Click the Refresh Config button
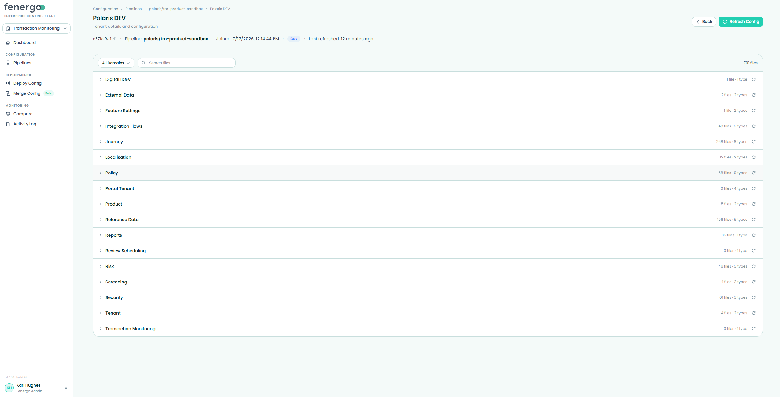This screenshot has height=397, width=780. [x=741, y=22]
